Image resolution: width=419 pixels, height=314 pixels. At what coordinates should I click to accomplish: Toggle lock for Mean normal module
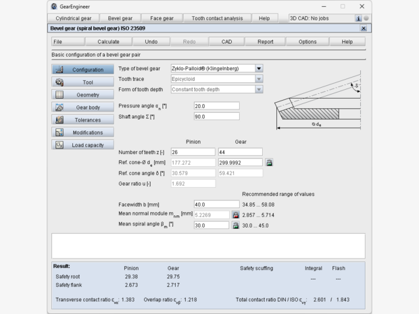pyautogui.click(x=236, y=215)
